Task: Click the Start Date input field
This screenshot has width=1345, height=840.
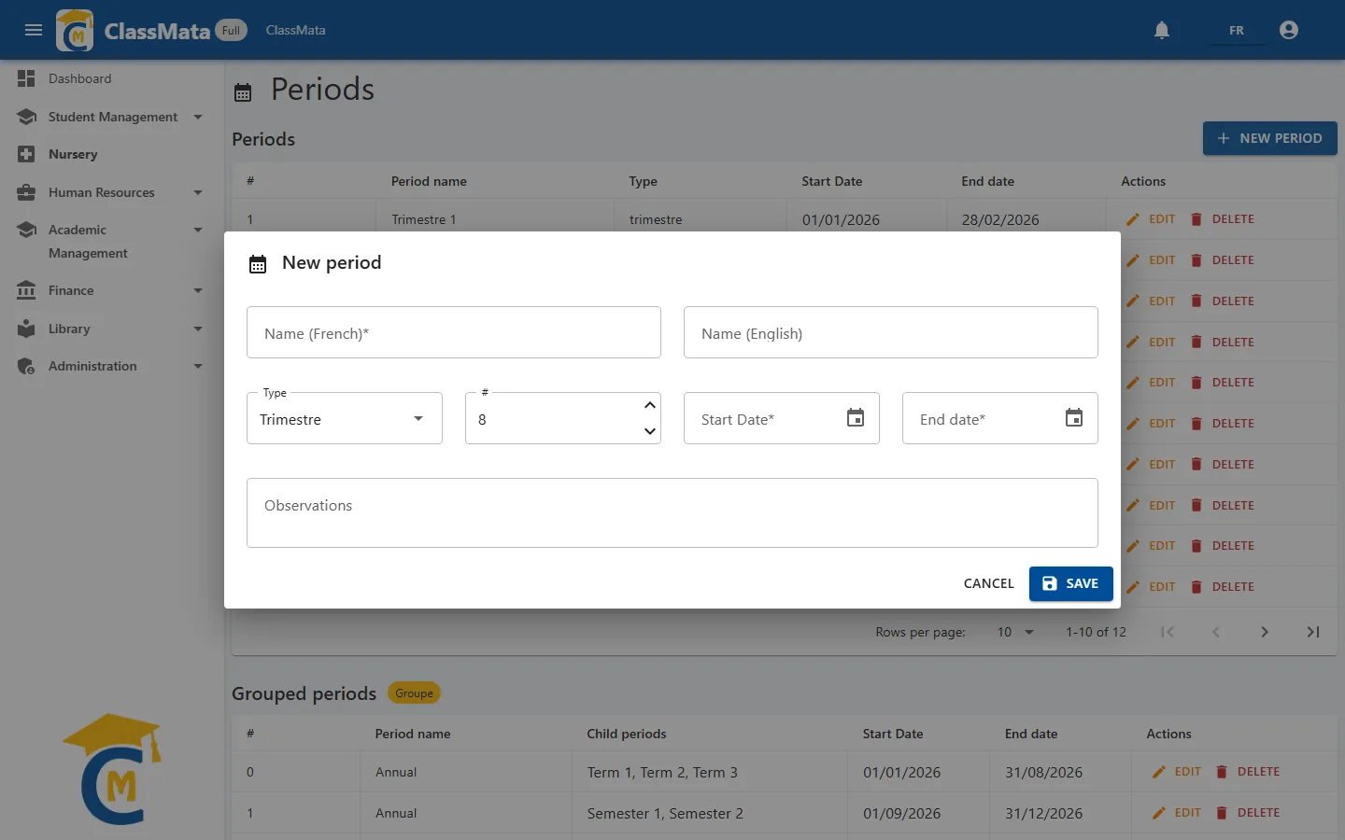Action: tap(782, 418)
